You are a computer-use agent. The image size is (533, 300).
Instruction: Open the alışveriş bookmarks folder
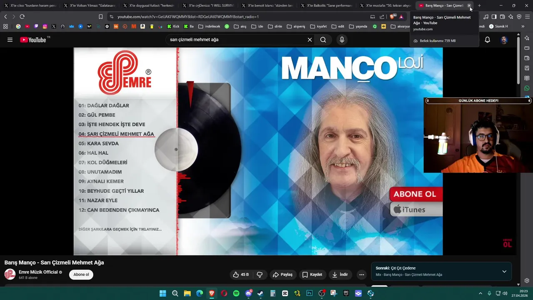coord(296,26)
